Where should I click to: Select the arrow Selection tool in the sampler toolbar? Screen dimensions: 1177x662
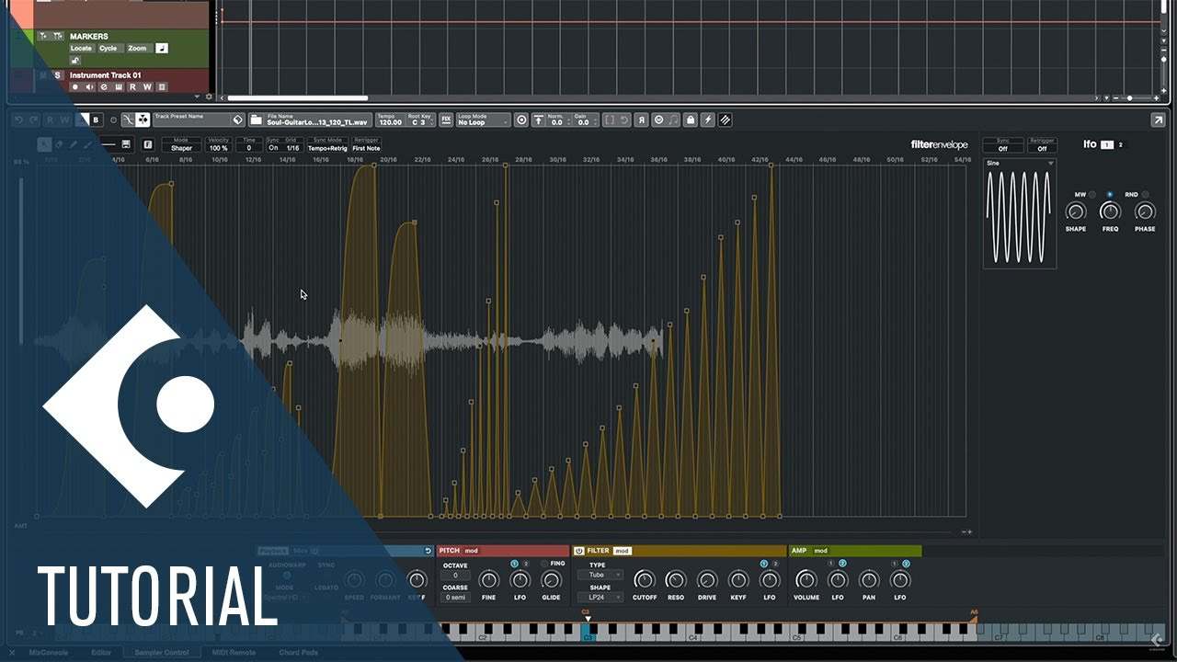click(x=44, y=144)
